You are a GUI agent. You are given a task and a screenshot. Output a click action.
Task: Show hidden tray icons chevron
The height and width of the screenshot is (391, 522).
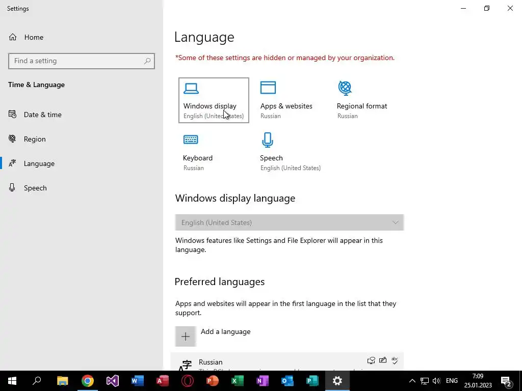pyautogui.click(x=412, y=381)
